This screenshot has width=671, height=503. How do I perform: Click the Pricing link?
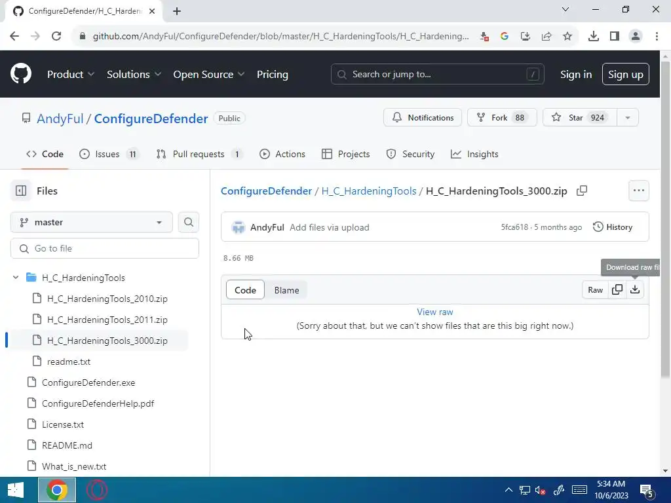click(x=273, y=75)
